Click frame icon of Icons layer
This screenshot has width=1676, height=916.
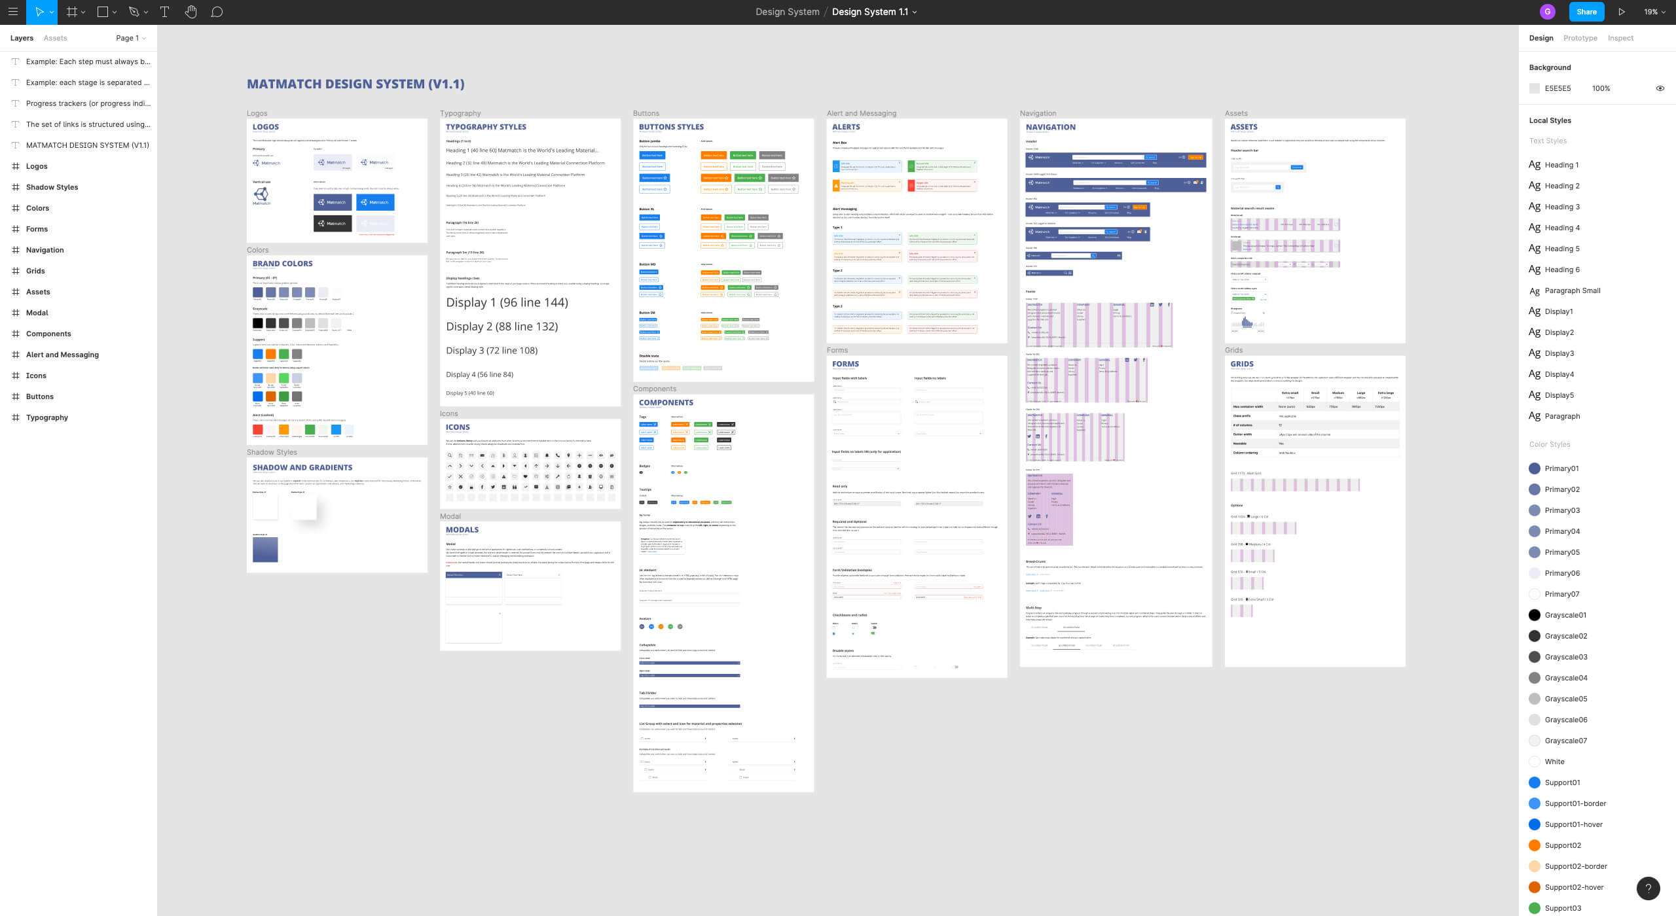click(16, 376)
